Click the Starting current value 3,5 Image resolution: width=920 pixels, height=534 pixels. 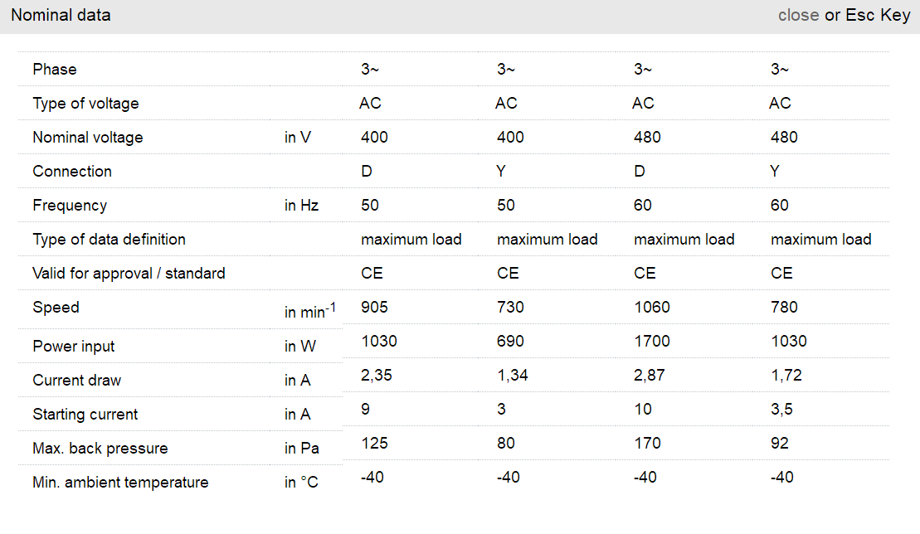pos(781,410)
